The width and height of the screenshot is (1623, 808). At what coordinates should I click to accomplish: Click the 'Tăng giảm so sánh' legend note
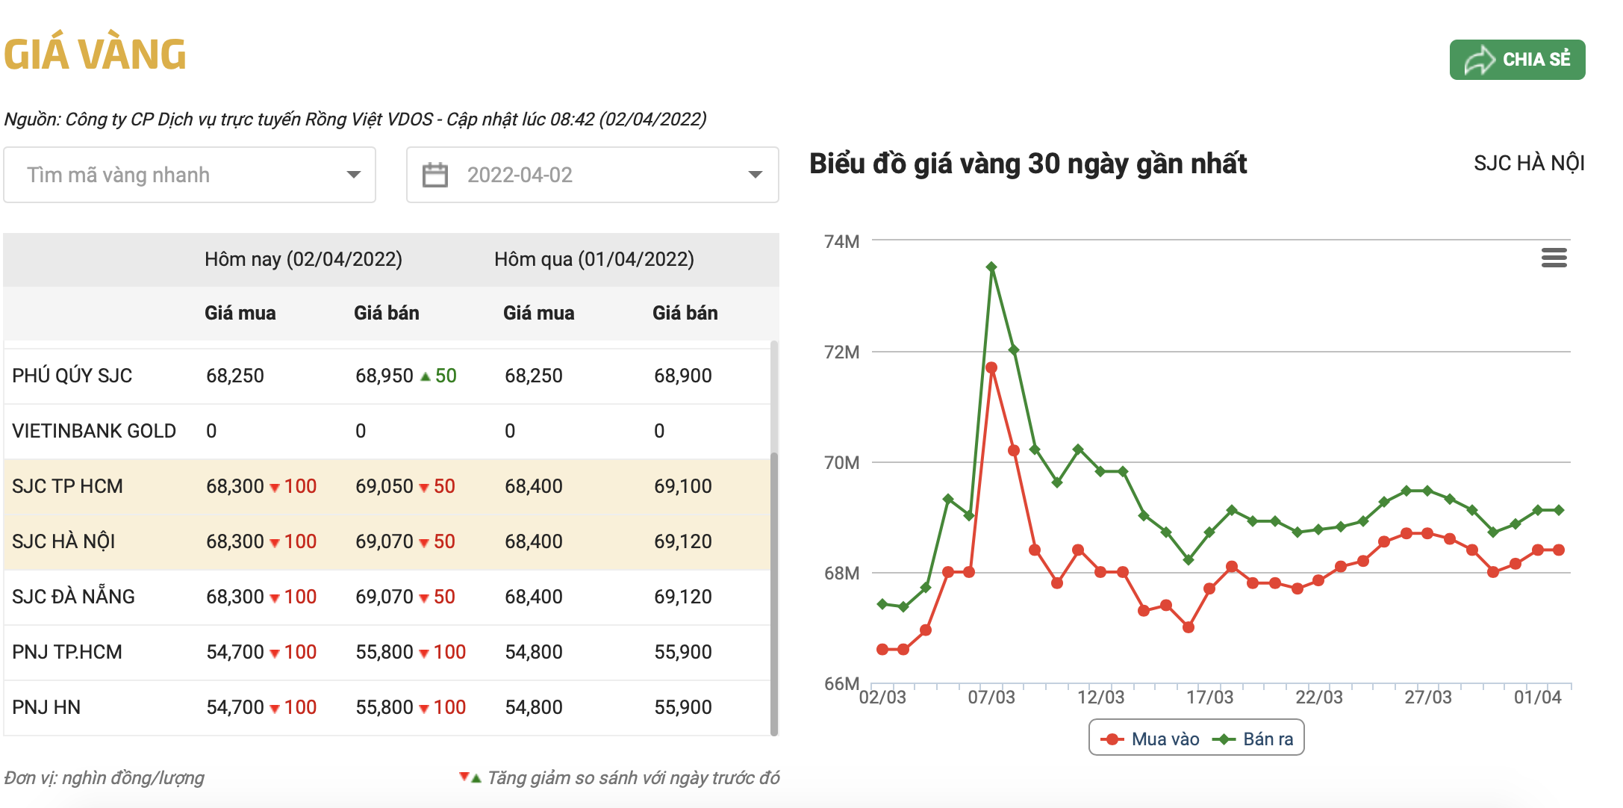tap(633, 778)
